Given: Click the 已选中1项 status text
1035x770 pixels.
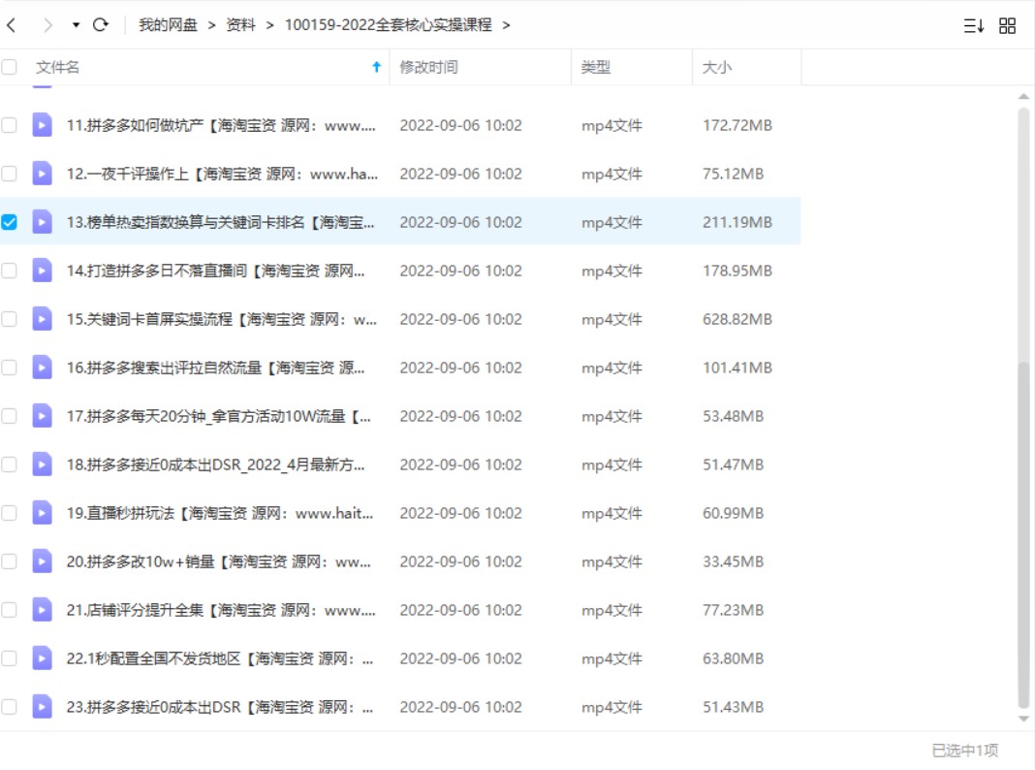Looking at the screenshot, I should point(964,751).
